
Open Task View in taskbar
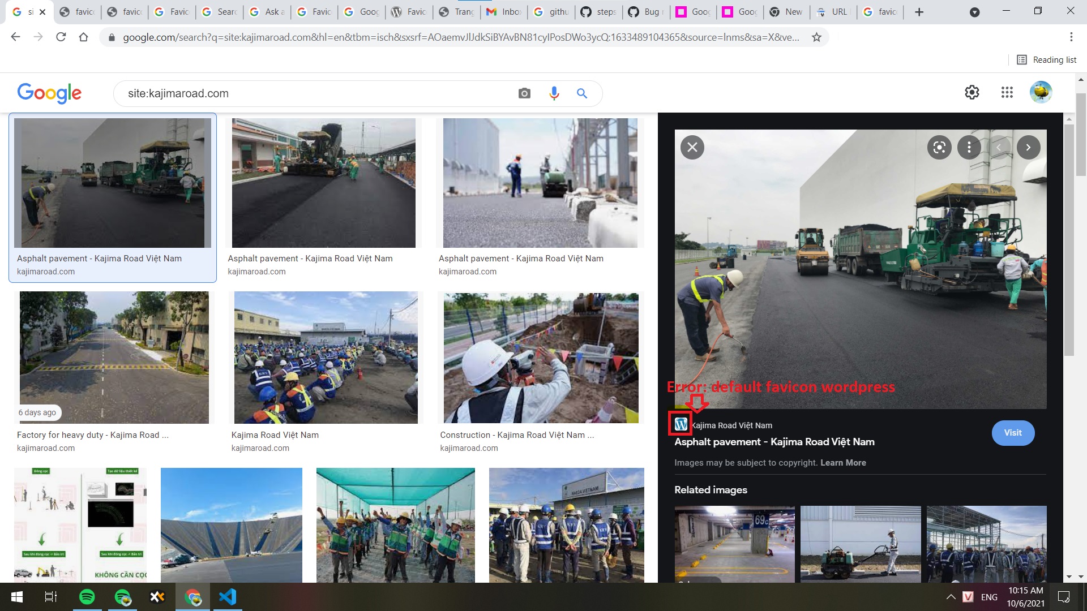(x=51, y=597)
